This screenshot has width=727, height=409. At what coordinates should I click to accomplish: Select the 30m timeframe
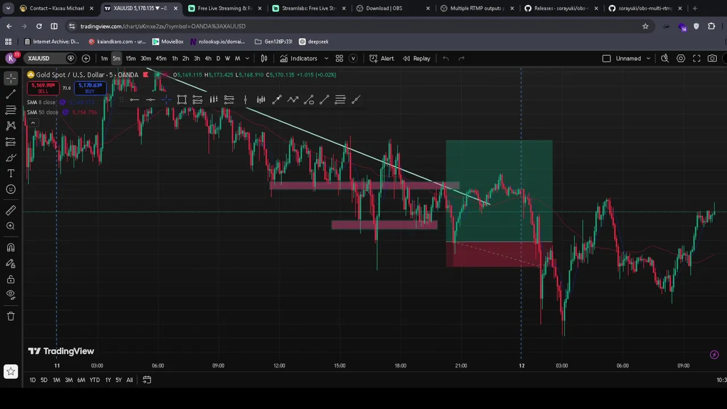click(145, 59)
